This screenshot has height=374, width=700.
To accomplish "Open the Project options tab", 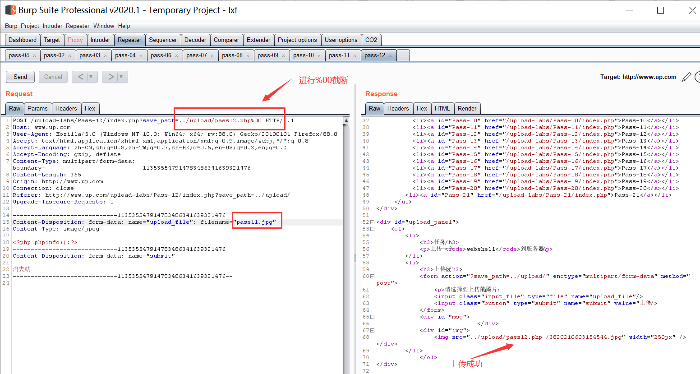I will 297,40.
